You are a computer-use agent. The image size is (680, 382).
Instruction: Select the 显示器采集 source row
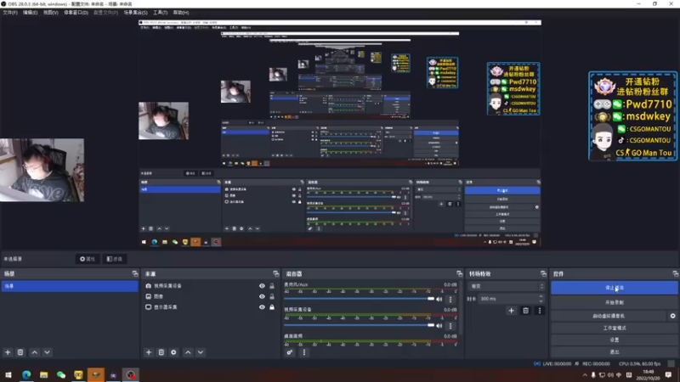(210, 307)
